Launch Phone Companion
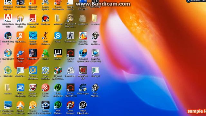The height and width of the screenshot is (116, 206). [x=20, y=90]
